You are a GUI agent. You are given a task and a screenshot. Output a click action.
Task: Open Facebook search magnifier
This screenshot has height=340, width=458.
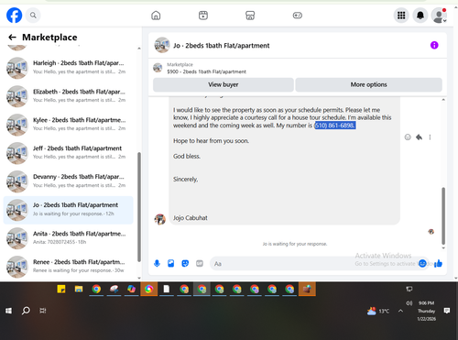33,15
